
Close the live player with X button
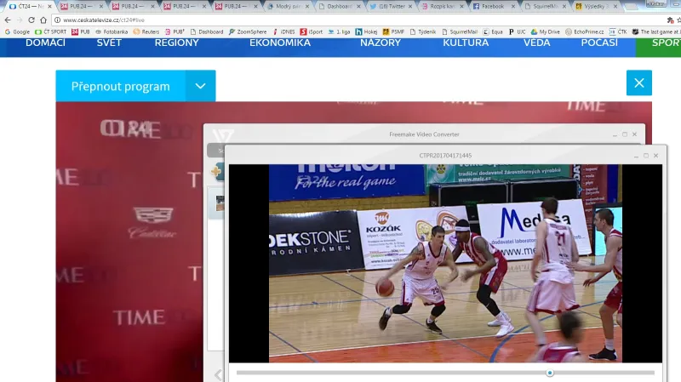tap(639, 83)
